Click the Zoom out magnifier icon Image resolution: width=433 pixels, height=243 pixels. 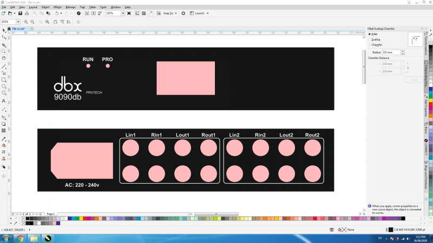click(x=32, y=22)
